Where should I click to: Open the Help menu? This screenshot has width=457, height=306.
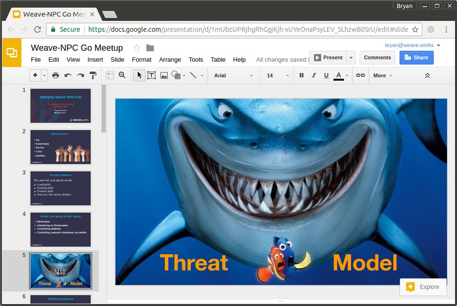point(239,60)
